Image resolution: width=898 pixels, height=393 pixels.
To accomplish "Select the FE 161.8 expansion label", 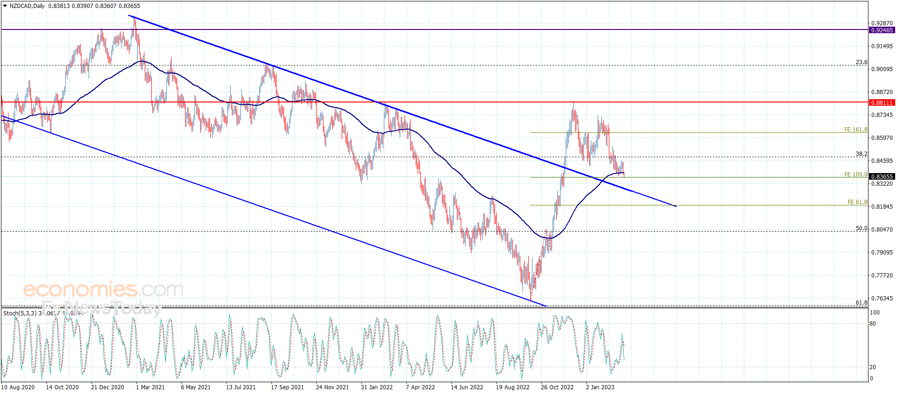I will coord(856,130).
